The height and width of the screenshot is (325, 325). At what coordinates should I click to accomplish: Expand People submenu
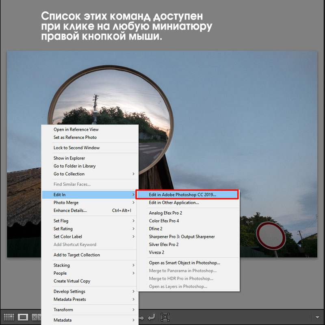click(89, 273)
